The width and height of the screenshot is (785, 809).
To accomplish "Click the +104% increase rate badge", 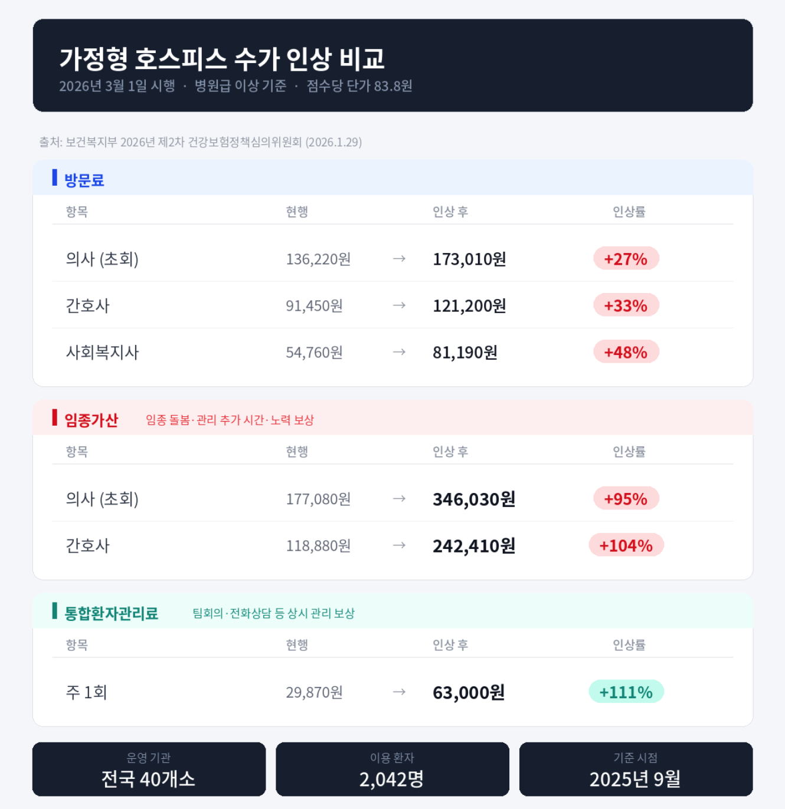I will [626, 545].
